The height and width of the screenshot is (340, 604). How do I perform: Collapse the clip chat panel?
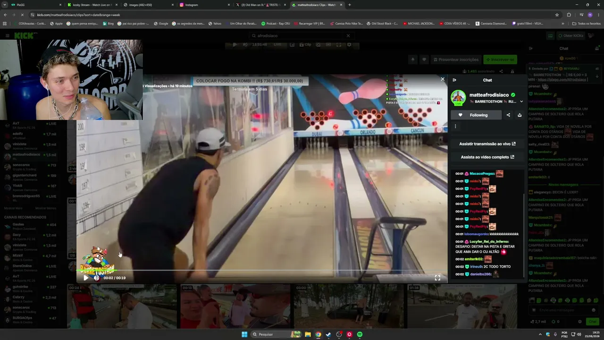click(x=454, y=80)
